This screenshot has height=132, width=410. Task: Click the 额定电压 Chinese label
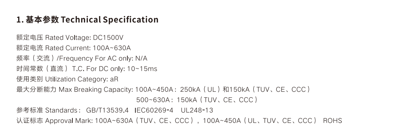point(29,38)
